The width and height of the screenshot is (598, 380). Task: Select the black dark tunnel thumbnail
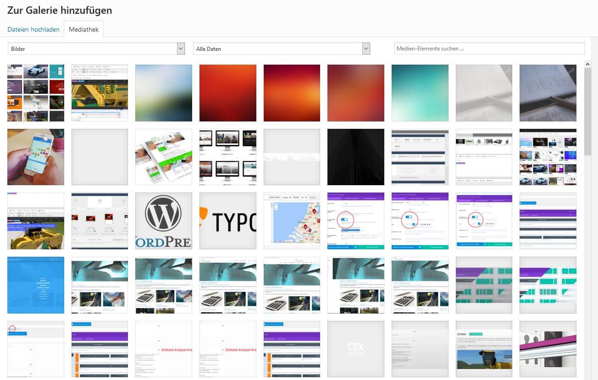tap(356, 157)
